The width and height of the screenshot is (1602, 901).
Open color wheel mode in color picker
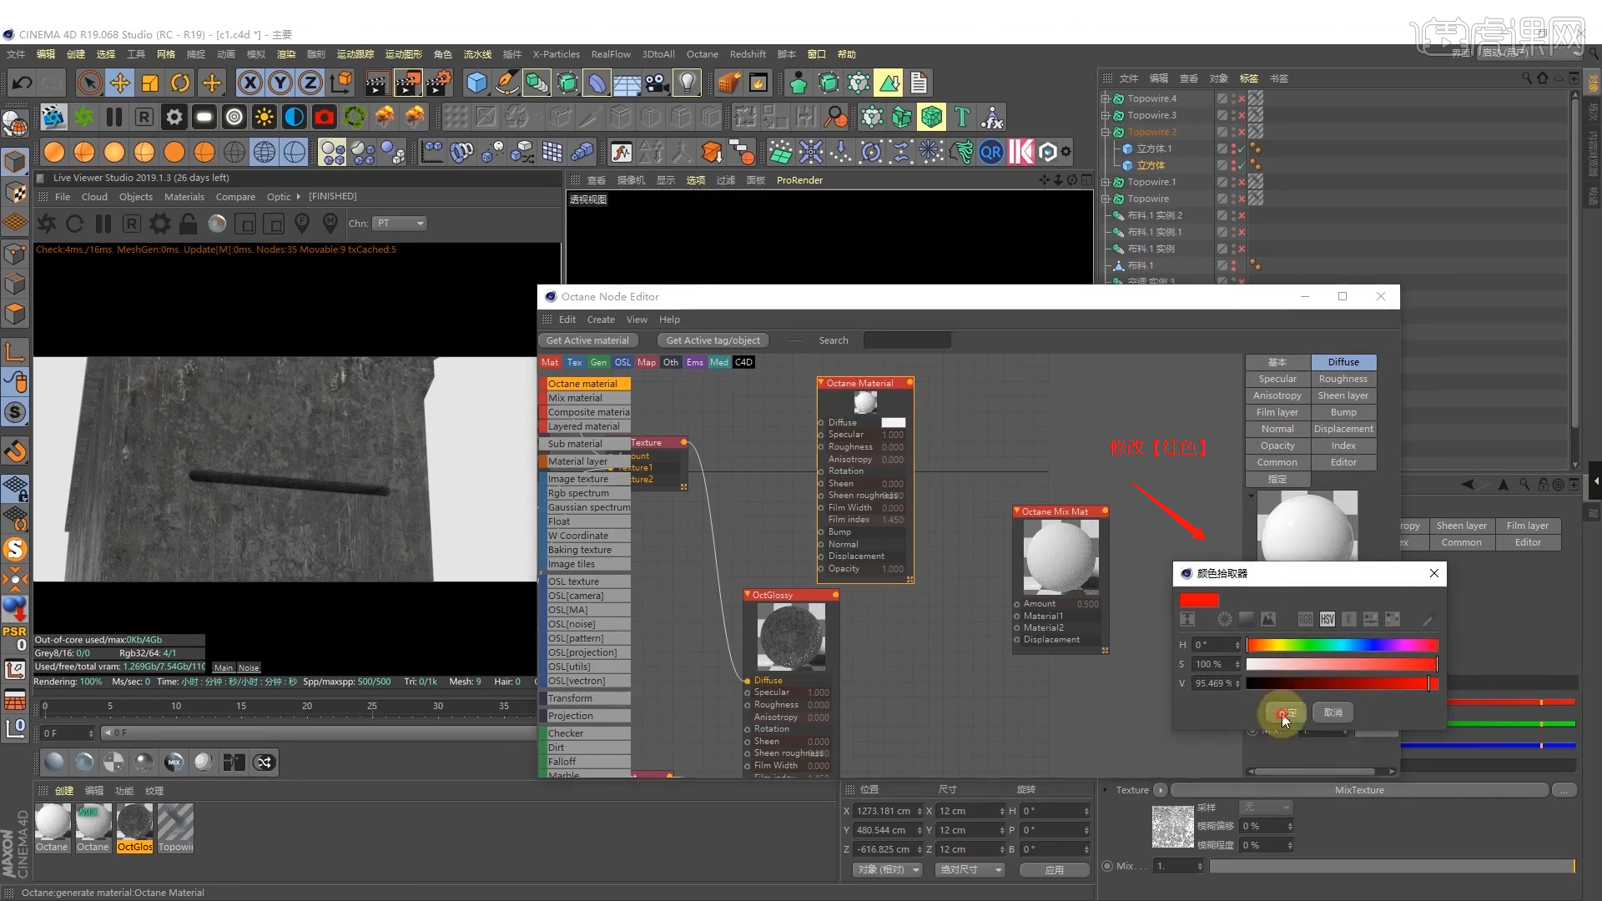click(1224, 619)
